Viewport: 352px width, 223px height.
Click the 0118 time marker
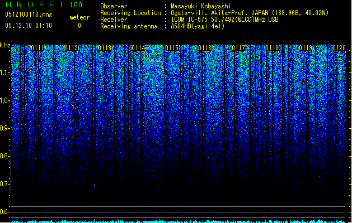click(272, 48)
